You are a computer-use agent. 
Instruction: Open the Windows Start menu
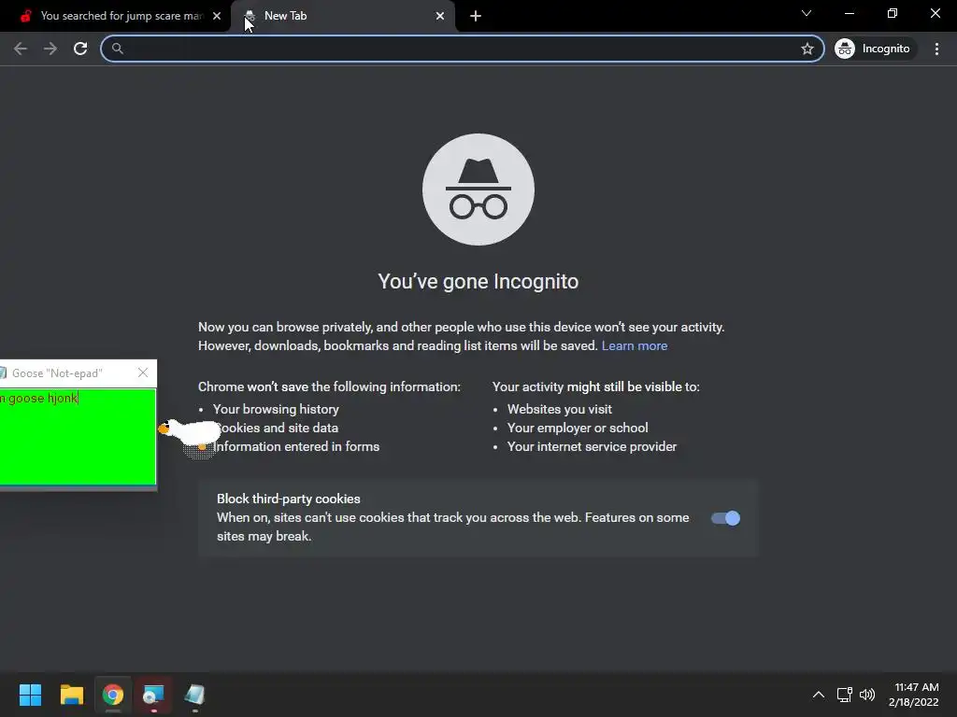[x=30, y=695]
